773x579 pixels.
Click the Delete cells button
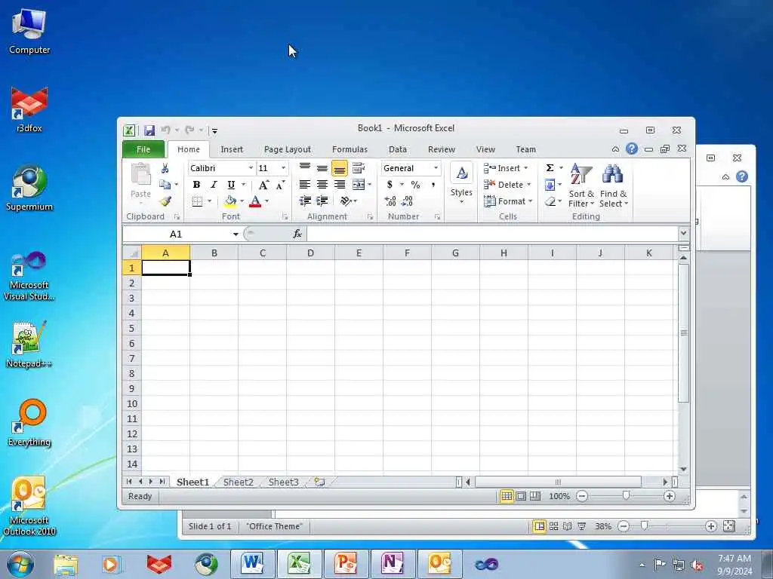(x=507, y=185)
